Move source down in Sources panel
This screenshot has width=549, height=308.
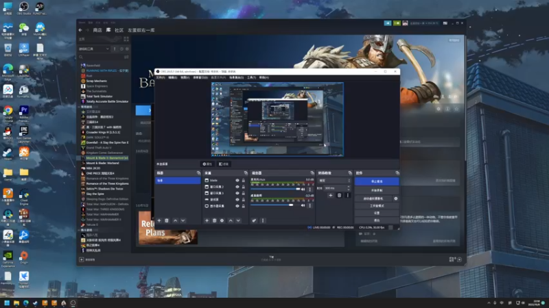pos(238,220)
